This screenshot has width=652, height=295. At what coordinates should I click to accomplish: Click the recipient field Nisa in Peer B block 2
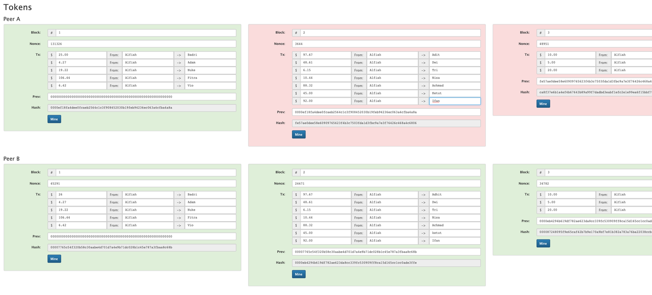click(x=455, y=218)
